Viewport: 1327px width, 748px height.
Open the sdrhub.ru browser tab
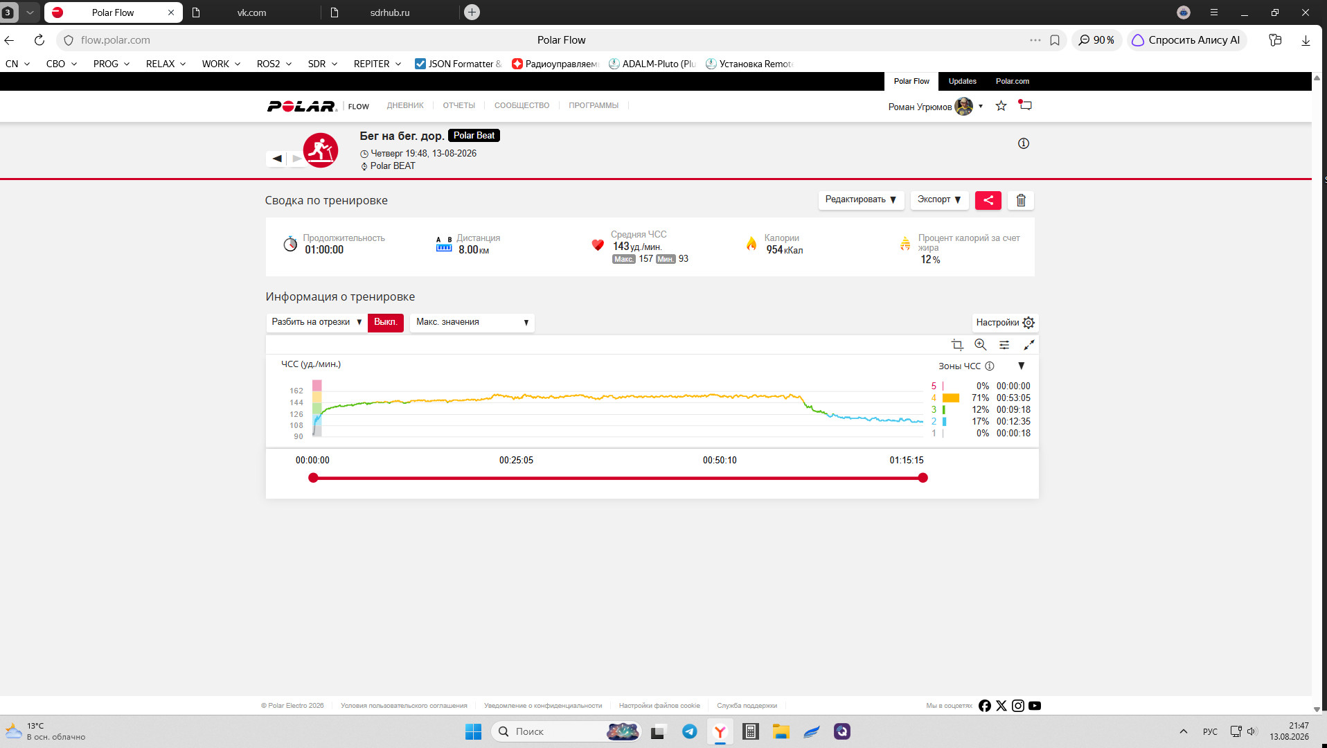[x=390, y=12]
